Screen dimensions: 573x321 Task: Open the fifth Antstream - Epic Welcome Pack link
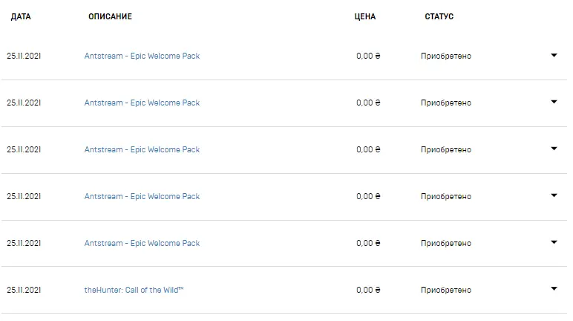(x=142, y=244)
